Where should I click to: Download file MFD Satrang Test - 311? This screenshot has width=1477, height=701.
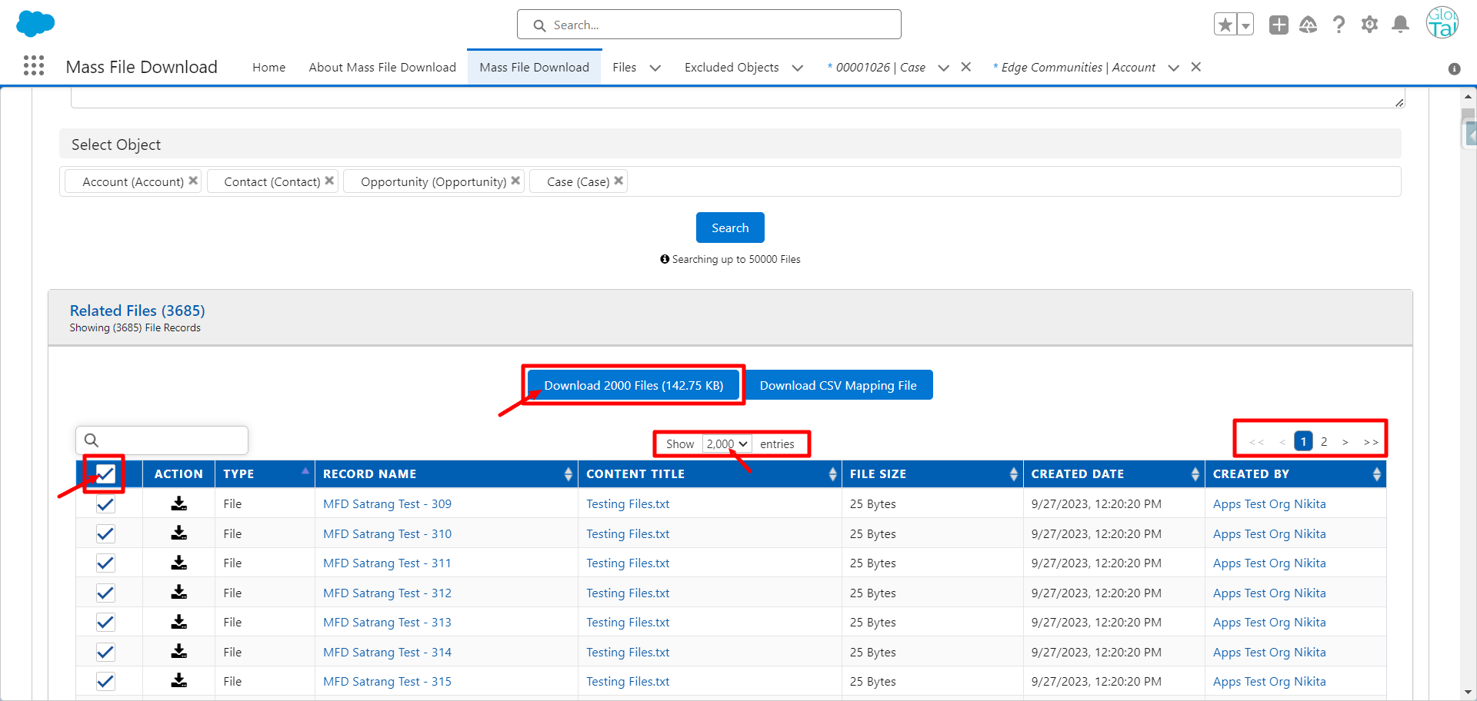[x=179, y=563]
